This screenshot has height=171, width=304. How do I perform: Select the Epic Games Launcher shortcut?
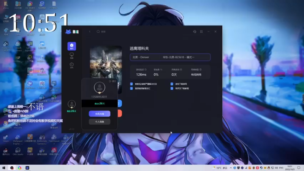(54, 86)
